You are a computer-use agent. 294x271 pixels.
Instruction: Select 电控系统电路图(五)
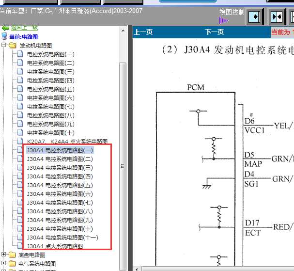(51, 89)
